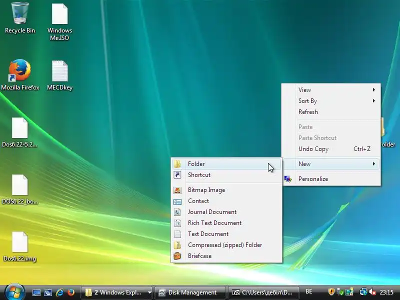Click the partially hidden folder icon behind the menu
Viewport: 400px width, 300px height.
(x=388, y=132)
